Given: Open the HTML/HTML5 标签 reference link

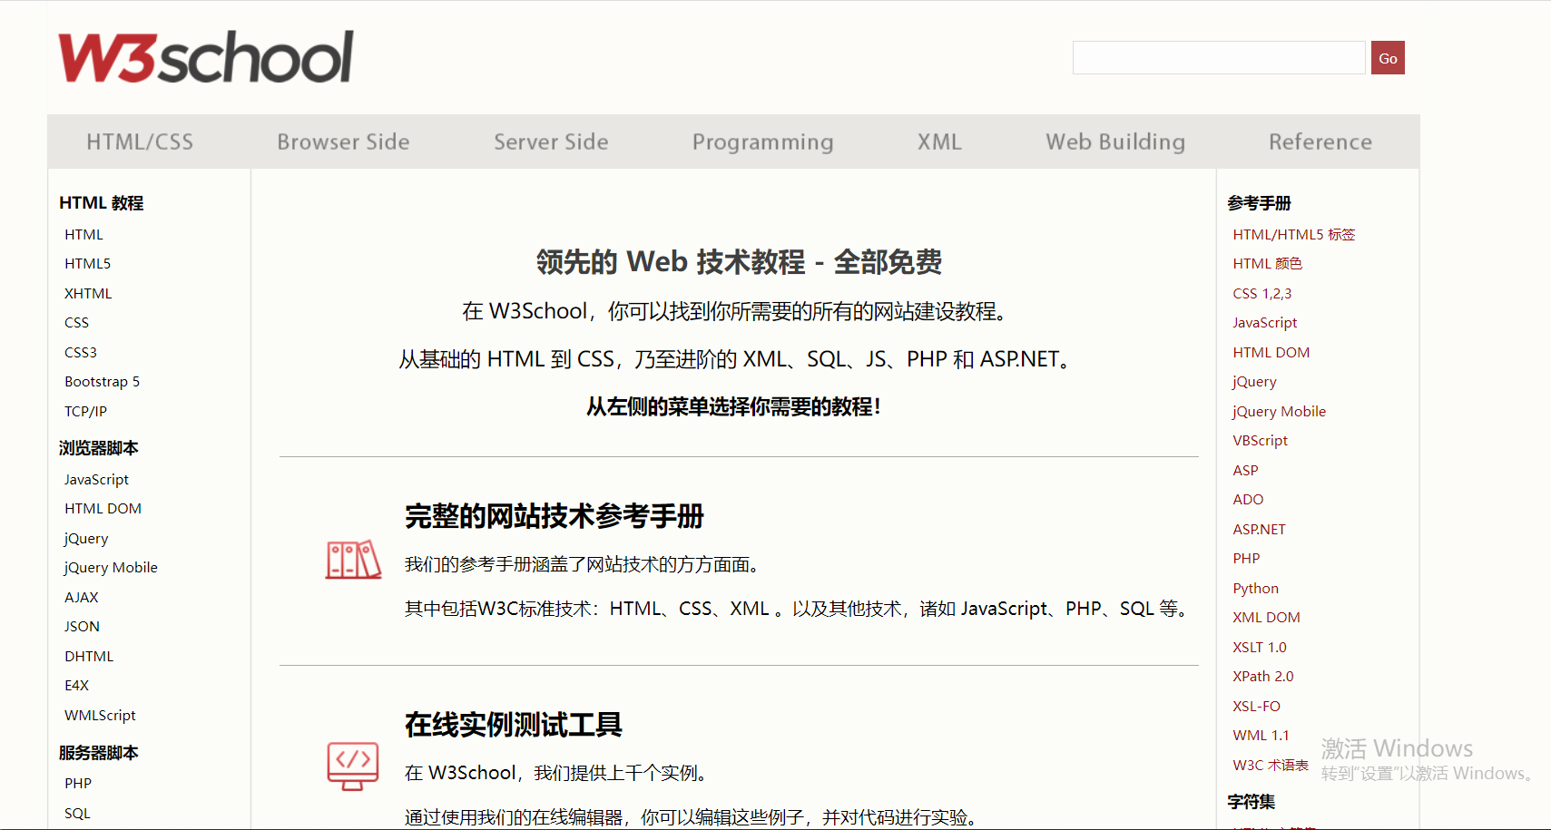Looking at the screenshot, I should [1293, 235].
